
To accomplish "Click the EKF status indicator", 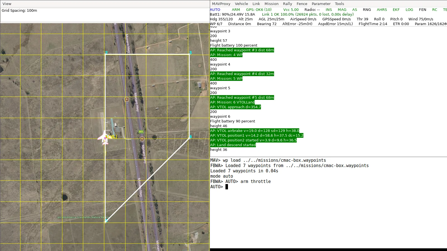I will click(x=396, y=9).
